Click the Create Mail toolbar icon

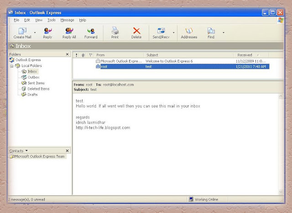[22, 31]
